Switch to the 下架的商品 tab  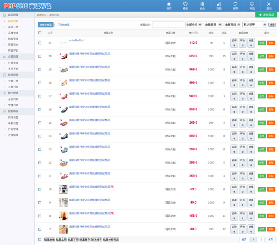63,25
